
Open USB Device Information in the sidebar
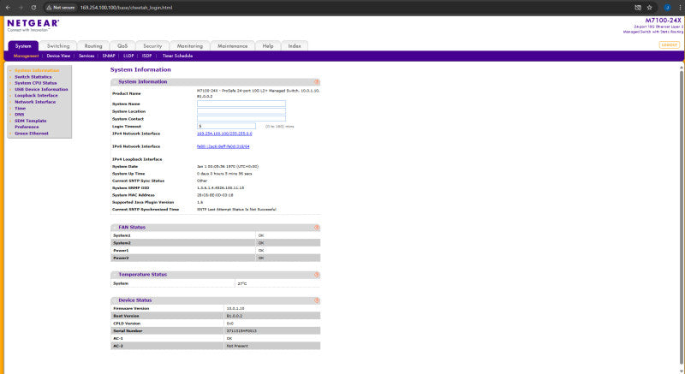(41, 90)
